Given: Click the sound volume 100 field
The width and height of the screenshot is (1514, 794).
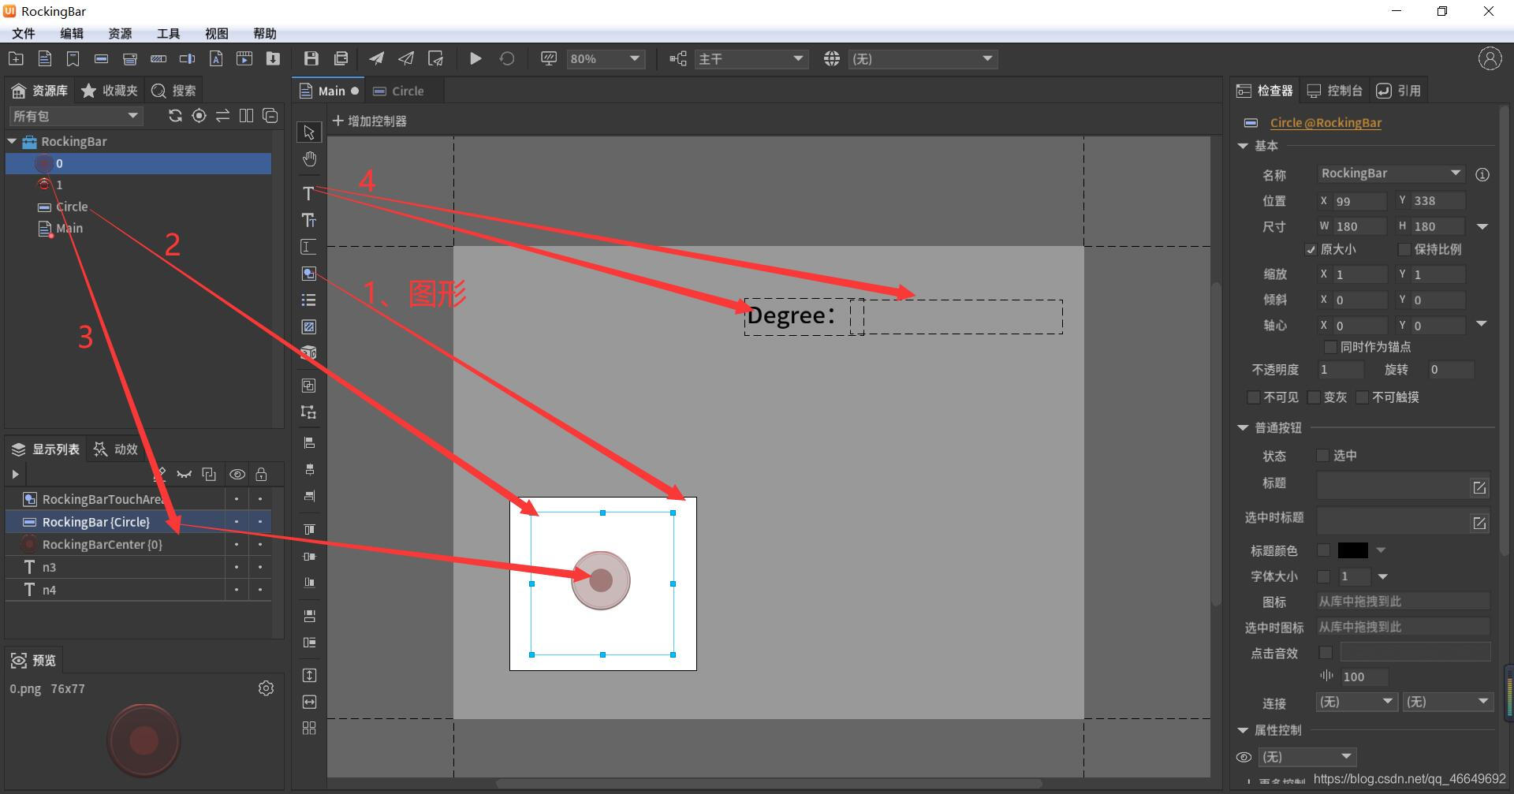Looking at the screenshot, I should [1364, 677].
